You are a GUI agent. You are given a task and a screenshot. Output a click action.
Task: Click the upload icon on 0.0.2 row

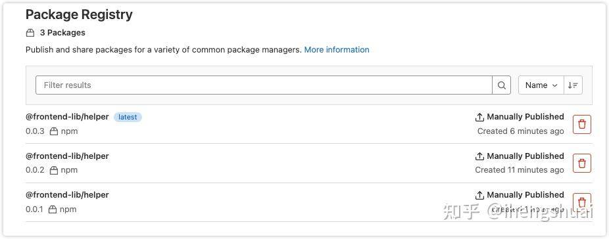click(479, 156)
